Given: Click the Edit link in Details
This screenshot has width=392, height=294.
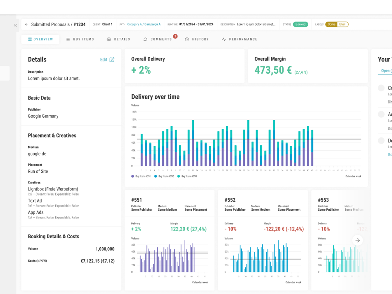Looking at the screenshot, I should [104, 60].
